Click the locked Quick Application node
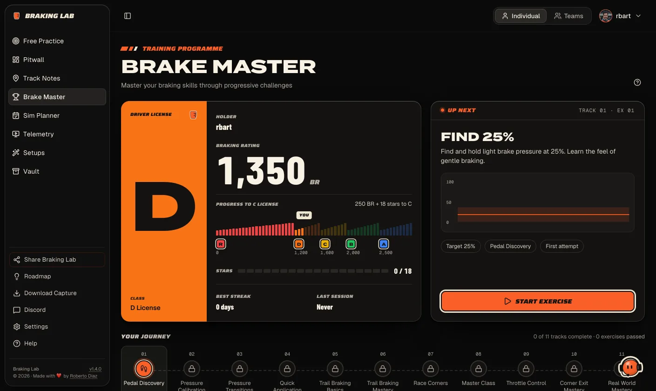Screen dimensions: 656x391 coord(287,369)
